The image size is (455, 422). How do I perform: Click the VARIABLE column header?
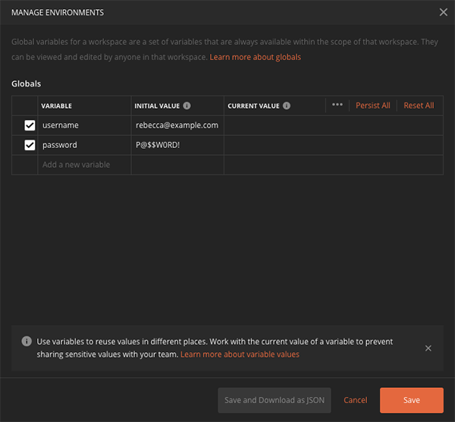pos(56,106)
